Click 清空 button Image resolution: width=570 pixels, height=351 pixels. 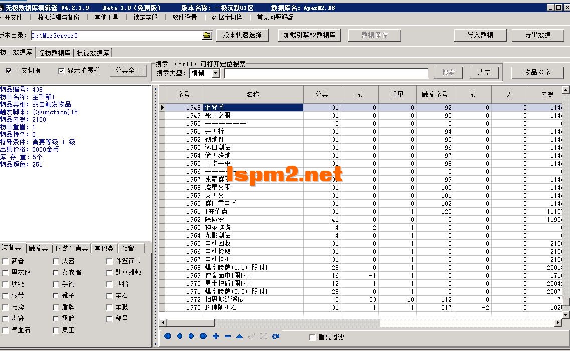484,72
